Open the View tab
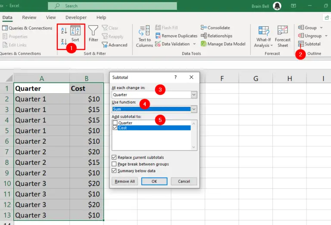 51,18
